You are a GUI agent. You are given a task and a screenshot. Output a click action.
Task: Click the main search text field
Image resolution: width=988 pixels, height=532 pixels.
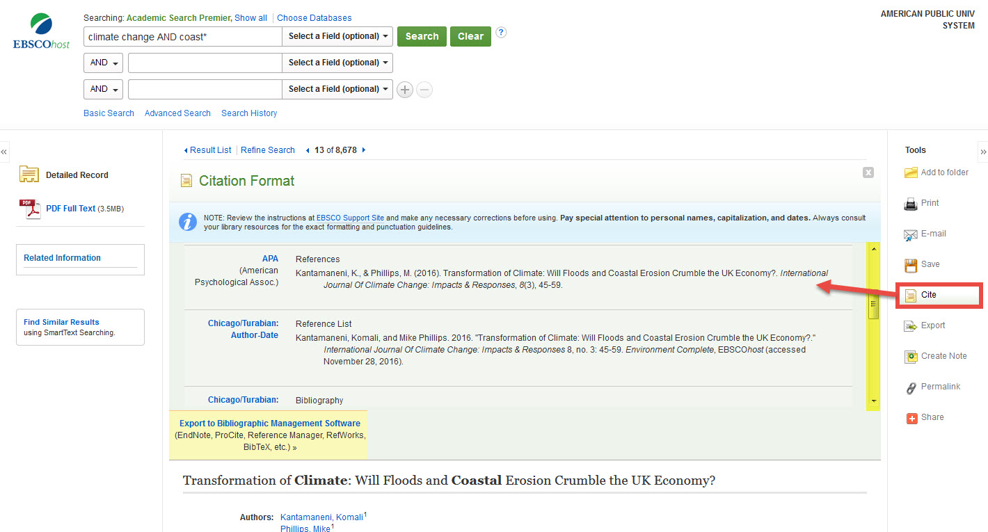pos(182,36)
